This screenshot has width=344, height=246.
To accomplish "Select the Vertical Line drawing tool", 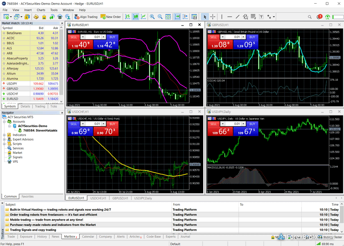I will click(x=222, y=17).
